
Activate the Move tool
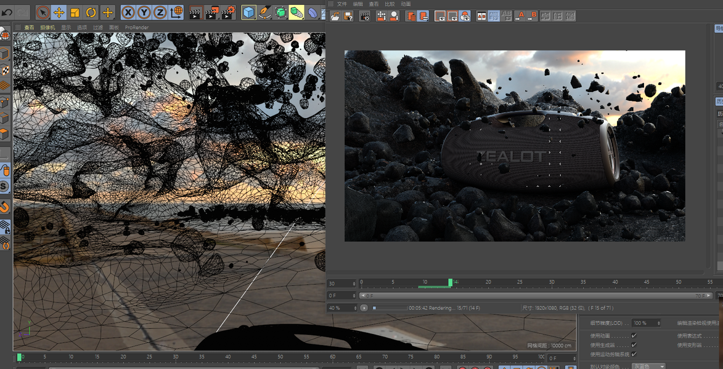pyautogui.click(x=59, y=12)
